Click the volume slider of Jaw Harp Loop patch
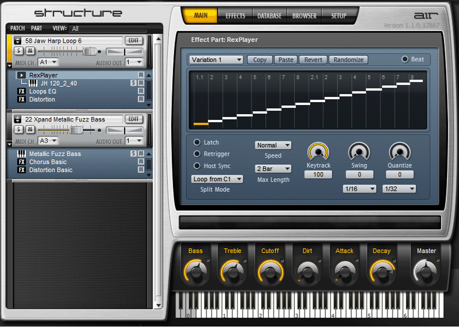 click(90, 51)
